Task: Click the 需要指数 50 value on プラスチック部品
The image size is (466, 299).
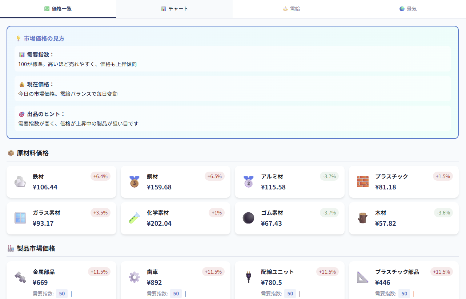Action: point(404,294)
